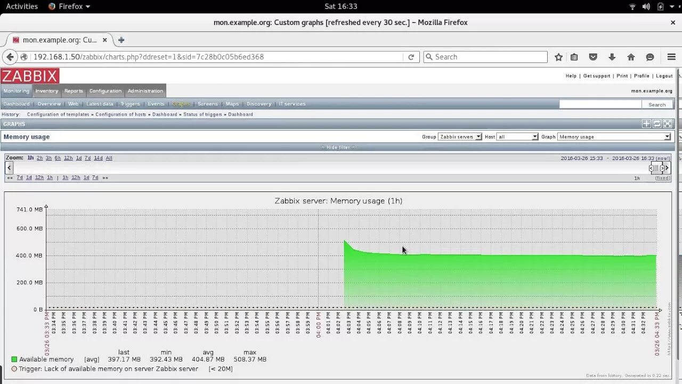Open the Group dropdown Zabbix servers

460,137
